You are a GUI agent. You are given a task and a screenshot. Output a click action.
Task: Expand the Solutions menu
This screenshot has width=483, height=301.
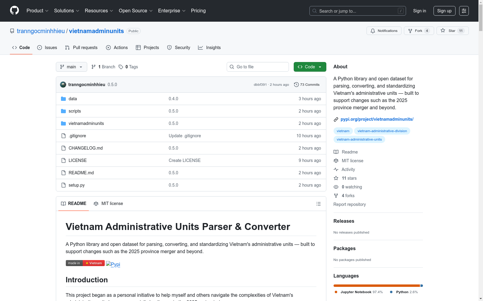coord(67,11)
